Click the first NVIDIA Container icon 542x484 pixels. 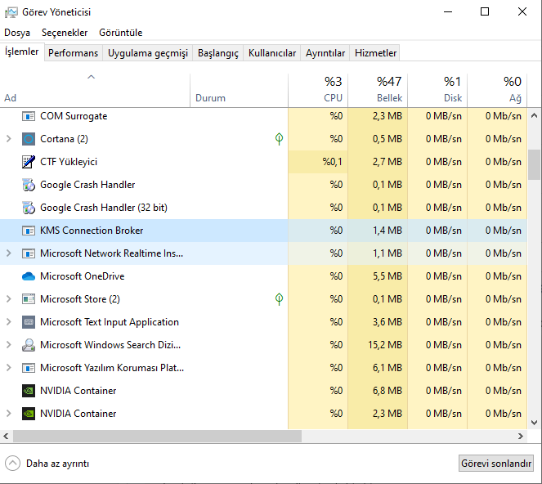pyautogui.click(x=29, y=391)
